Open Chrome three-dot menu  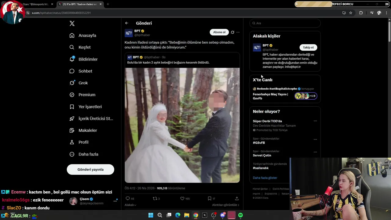(387, 13)
